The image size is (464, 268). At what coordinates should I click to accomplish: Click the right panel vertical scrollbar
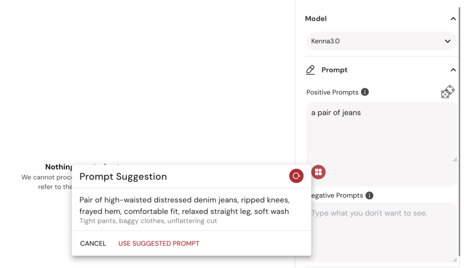click(459, 130)
